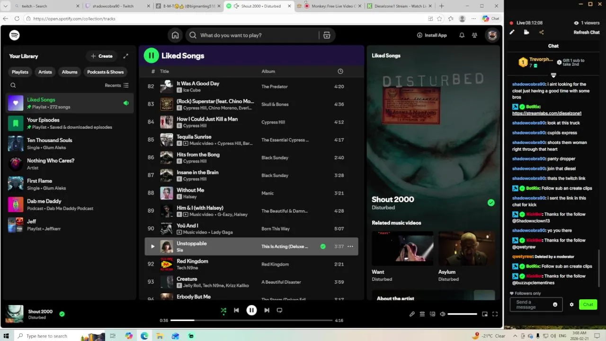The image size is (606, 341).
Task: Open the Windows Start menu
Action: point(7,336)
